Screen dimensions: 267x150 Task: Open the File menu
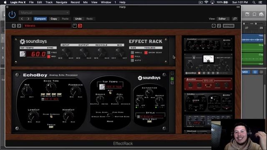[x=31, y=2]
